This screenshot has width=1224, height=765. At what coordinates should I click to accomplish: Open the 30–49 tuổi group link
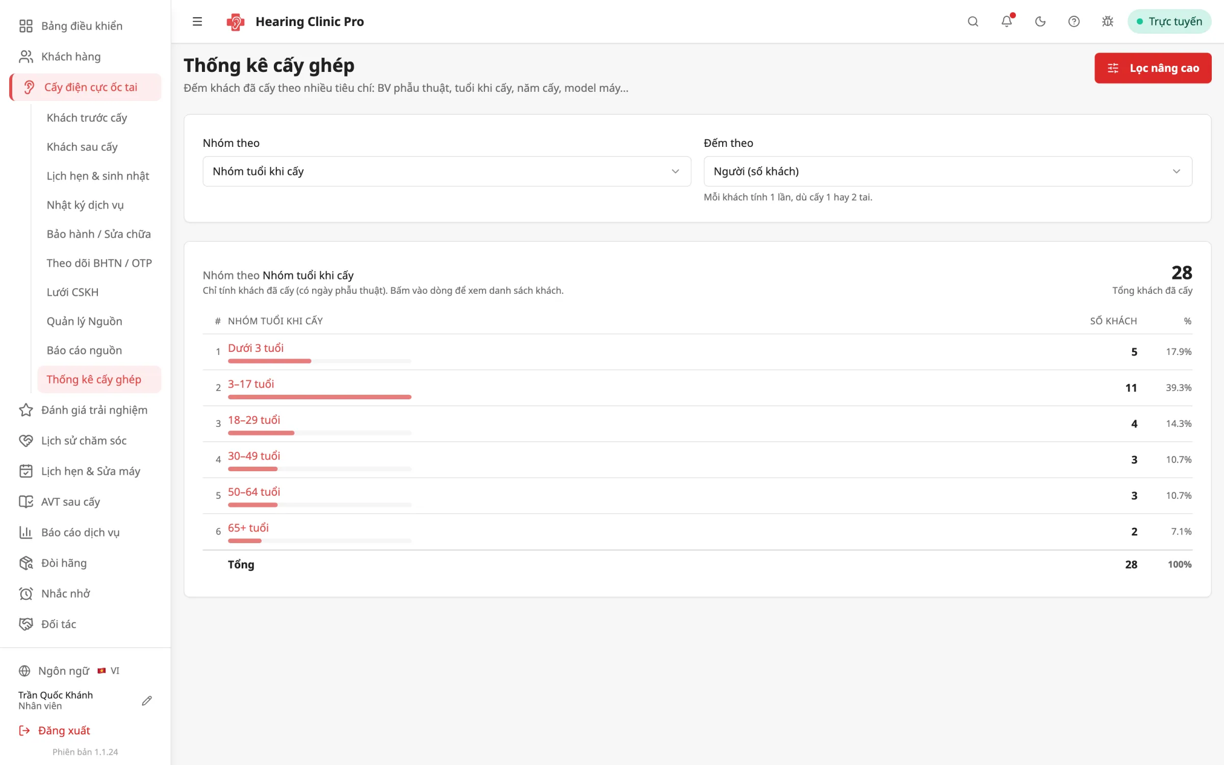click(x=254, y=456)
